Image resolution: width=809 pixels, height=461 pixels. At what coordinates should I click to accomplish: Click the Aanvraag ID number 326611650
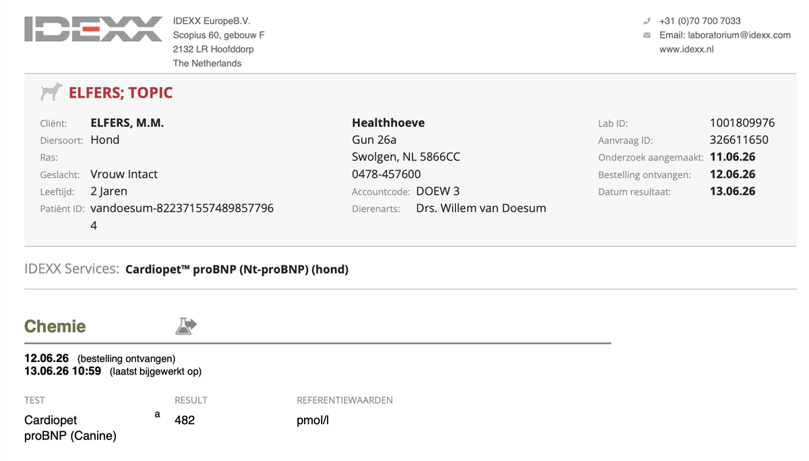coord(739,140)
